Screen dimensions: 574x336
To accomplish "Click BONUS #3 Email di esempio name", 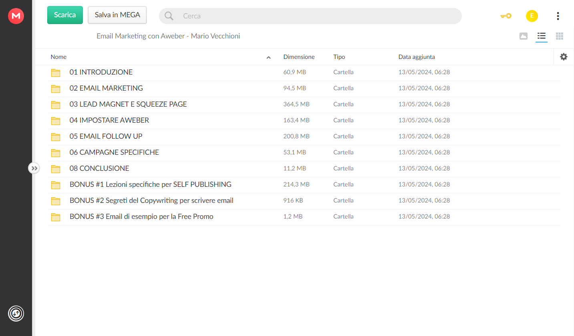I will 141,217.
